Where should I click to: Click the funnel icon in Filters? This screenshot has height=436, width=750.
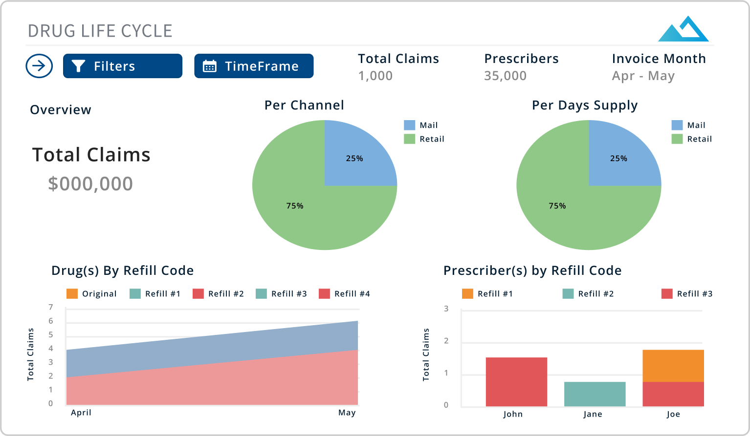click(x=79, y=66)
